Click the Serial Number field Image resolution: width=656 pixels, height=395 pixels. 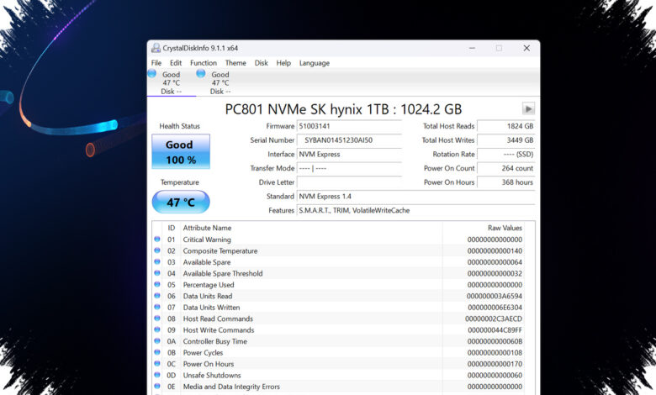tap(349, 140)
